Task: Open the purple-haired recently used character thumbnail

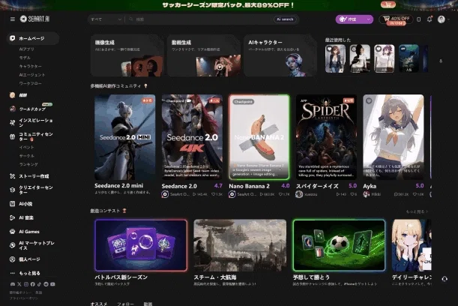Action: (384, 58)
